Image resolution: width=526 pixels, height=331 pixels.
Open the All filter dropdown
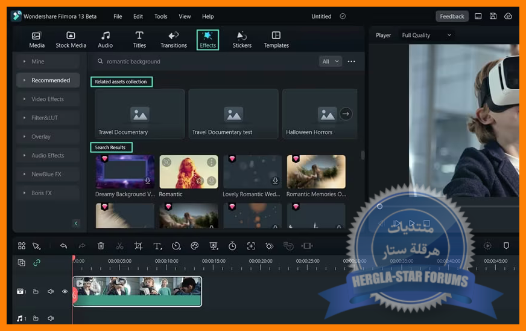coord(330,62)
